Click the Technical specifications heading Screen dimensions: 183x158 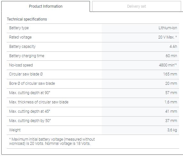tap(27, 19)
